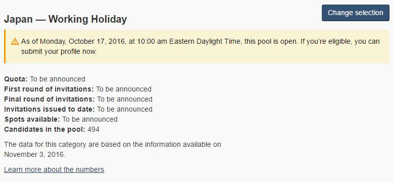This screenshot has height=182, width=394.
Task: Open the Learn more about the numbers link
Action: (54, 169)
